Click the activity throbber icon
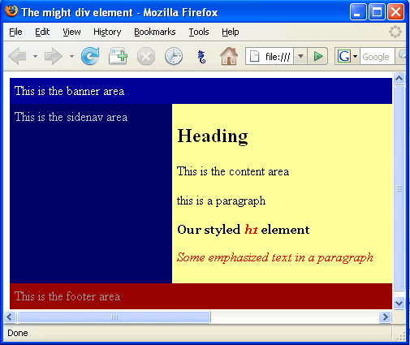The height and width of the screenshot is (345, 410). pyautogui.click(x=395, y=32)
